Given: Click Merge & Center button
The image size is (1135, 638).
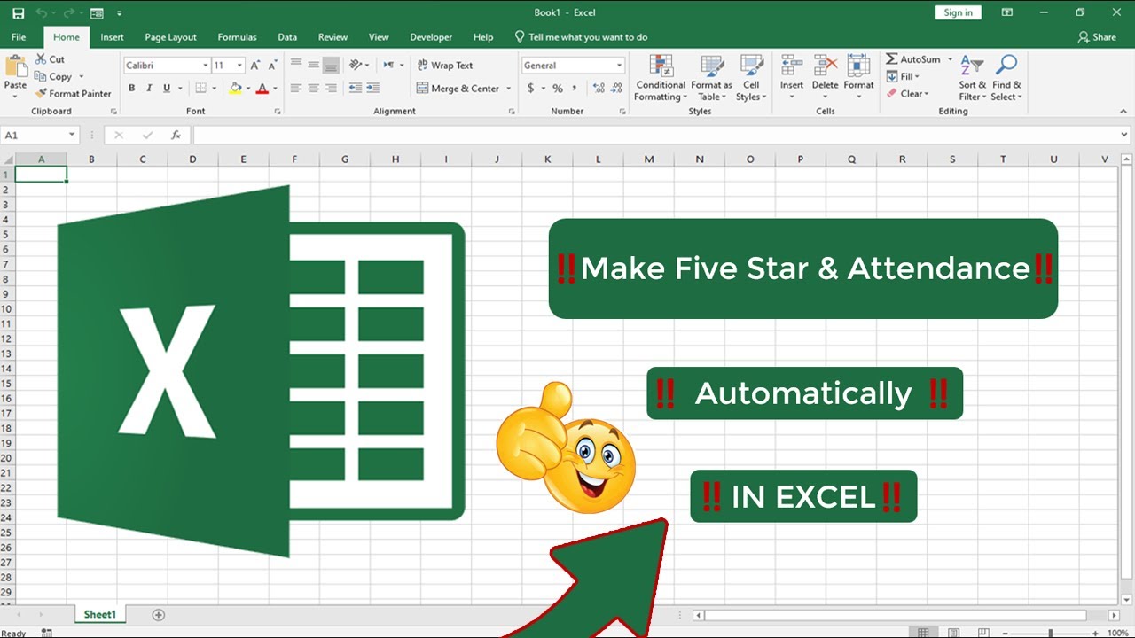Looking at the screenshot, I should coord(458,88).
